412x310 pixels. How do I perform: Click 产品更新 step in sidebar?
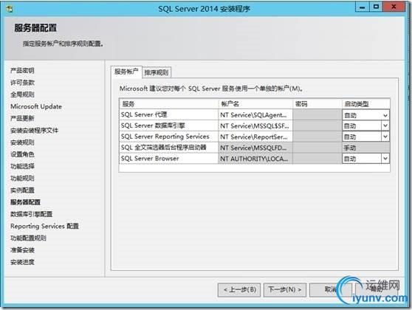coord(22,118)
